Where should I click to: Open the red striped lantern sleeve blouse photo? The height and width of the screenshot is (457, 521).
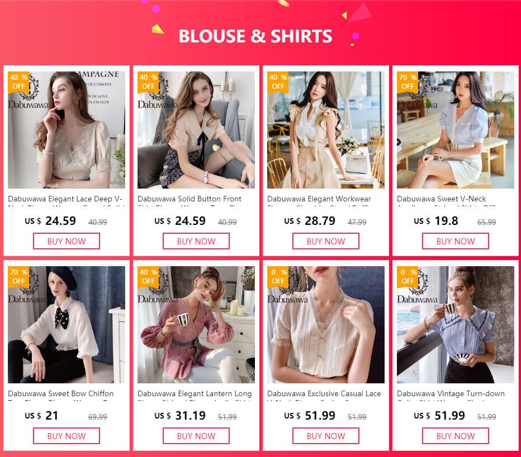(x=196, y=325)
